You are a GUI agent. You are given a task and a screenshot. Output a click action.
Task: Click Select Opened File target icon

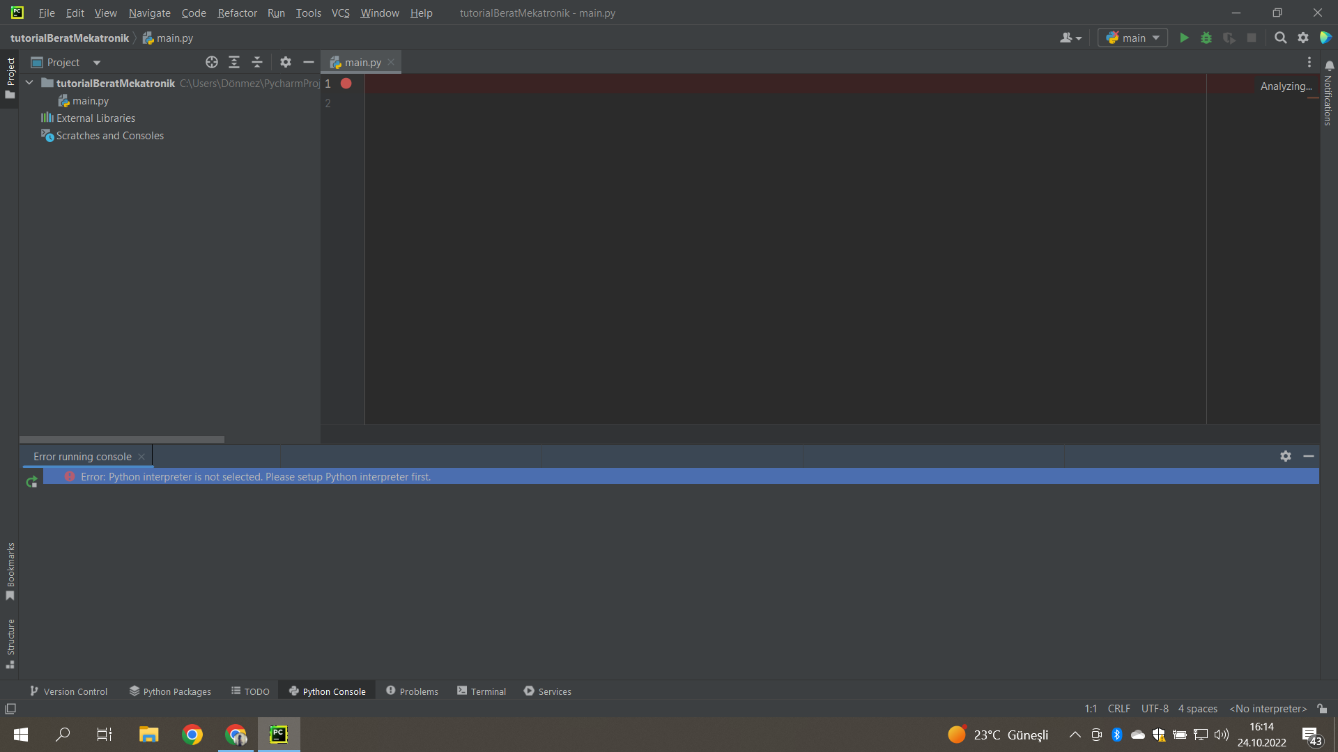point(212,63)
